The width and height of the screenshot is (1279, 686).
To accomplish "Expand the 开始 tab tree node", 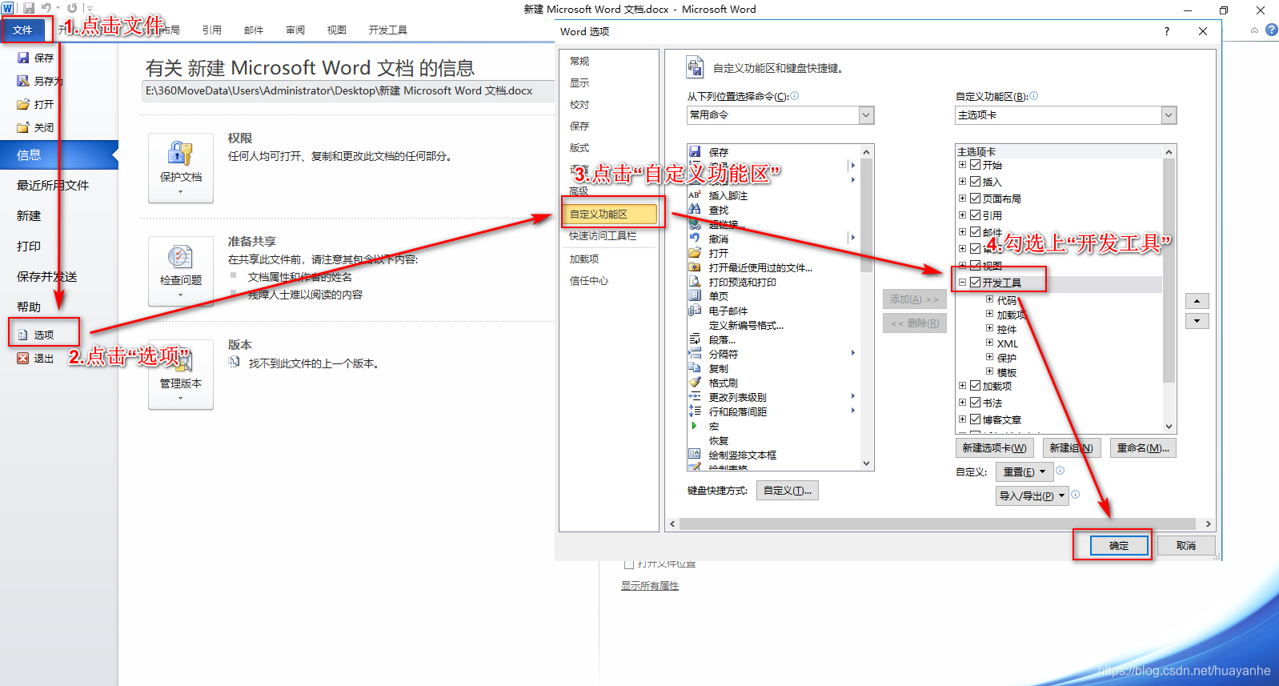I will coord(962,164).
